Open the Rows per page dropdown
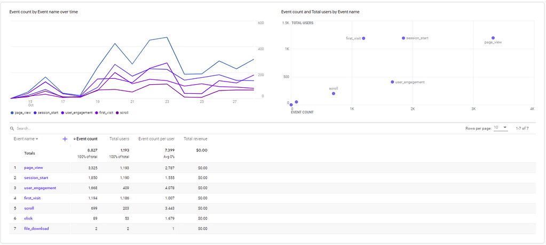Viewport: 546px width, 245px height. (501, 127)
